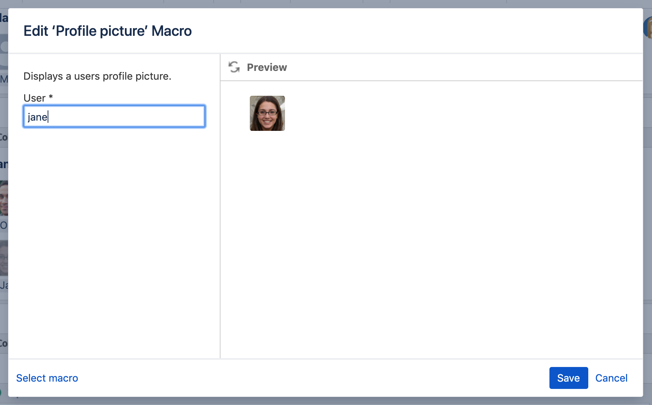652x405 pixels.
Task: Click the partially hidden avatar at top-right edge
Action: [x=648, y=27]
